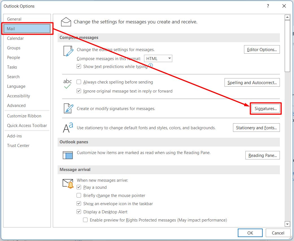294x241 pixels.
Task: Enable Briefly change the mouse pointer
Action: click(79, 196)
